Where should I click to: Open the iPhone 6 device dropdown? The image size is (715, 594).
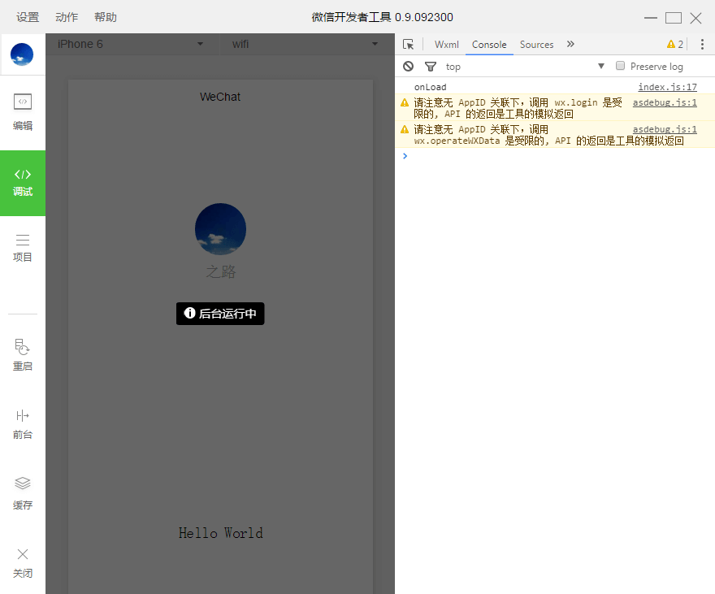point(131,44)
